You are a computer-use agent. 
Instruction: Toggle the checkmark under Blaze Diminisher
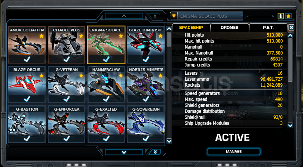146,59
